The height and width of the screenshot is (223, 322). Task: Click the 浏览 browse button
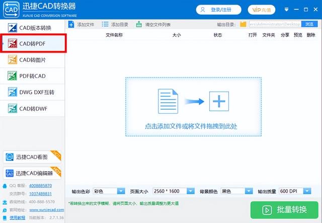pyautogui.click(x=309, y=24)
